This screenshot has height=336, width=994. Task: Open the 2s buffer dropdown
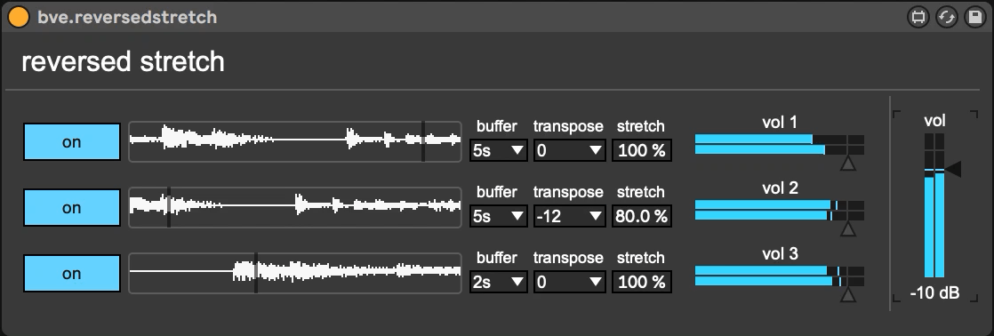498,282
